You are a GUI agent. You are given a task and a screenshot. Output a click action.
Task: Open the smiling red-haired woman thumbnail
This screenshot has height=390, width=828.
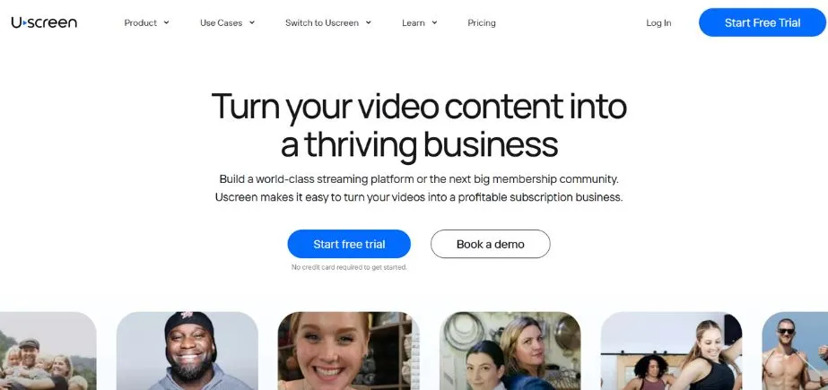pyautogui.click(x=349, y=351)
